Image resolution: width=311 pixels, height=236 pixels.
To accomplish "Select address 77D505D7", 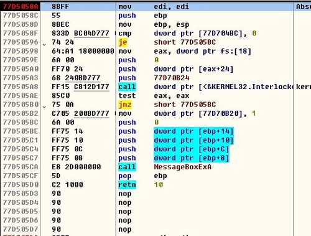I will (x=21, y=229).
